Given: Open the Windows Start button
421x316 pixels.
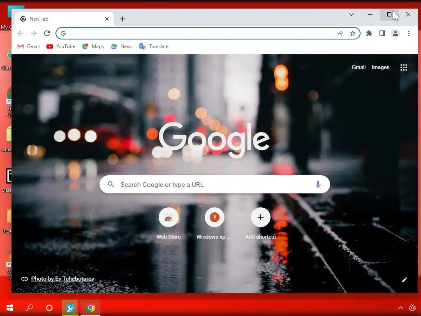Looking at the screenshot, I should [10, 308].
